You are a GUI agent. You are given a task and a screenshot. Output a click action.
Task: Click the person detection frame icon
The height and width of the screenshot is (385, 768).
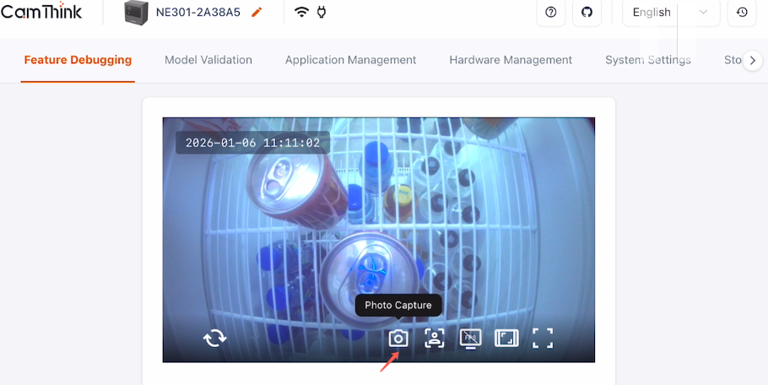434,339
